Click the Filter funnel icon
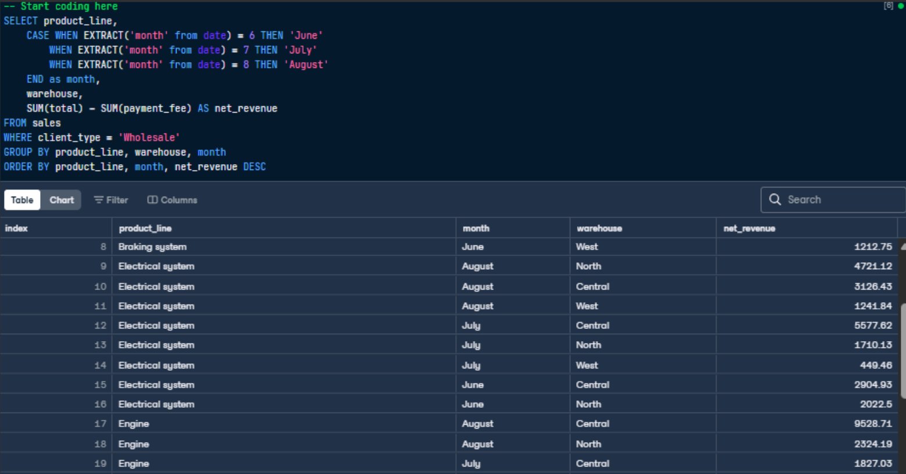Screen dimensions: 906x474 pos(98,200)
